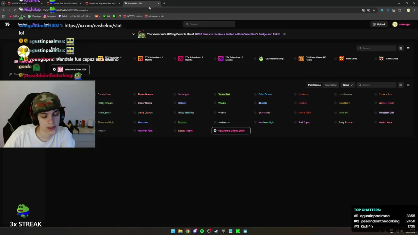The height and width of the screenshot is (235, 418).
Task: Select the Coder Socks paint
Action: 145,103
